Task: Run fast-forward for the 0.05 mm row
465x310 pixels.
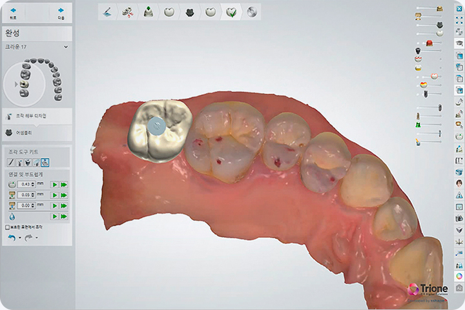Action: point(64,195)
